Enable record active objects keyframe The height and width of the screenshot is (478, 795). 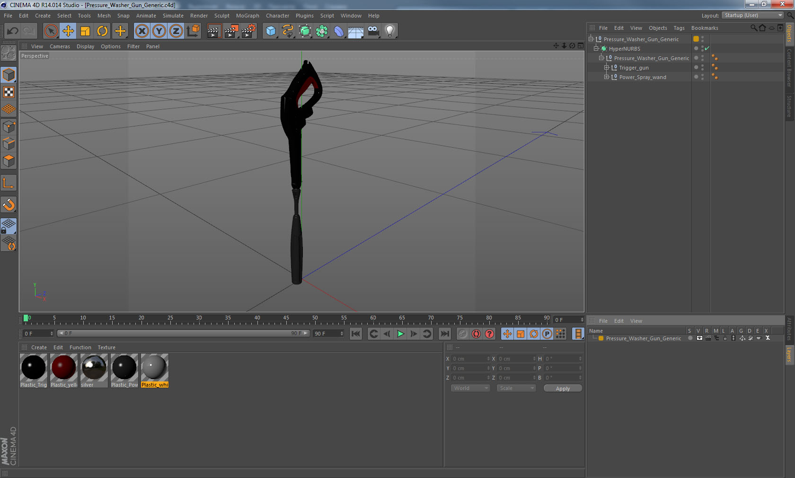click(463, 334)
